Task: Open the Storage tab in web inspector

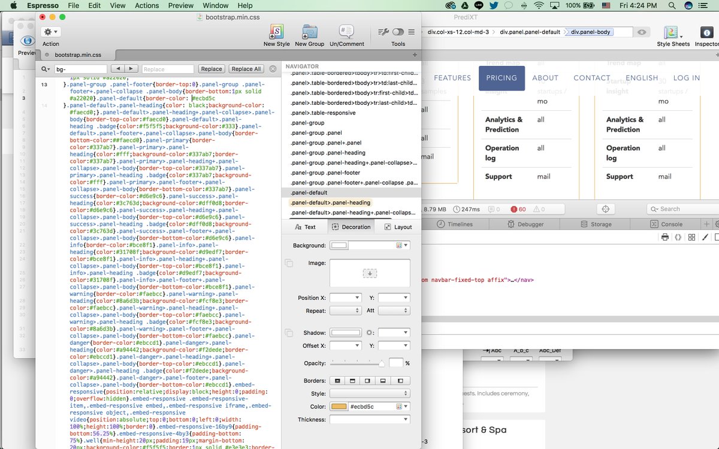Action: (595, 224)
